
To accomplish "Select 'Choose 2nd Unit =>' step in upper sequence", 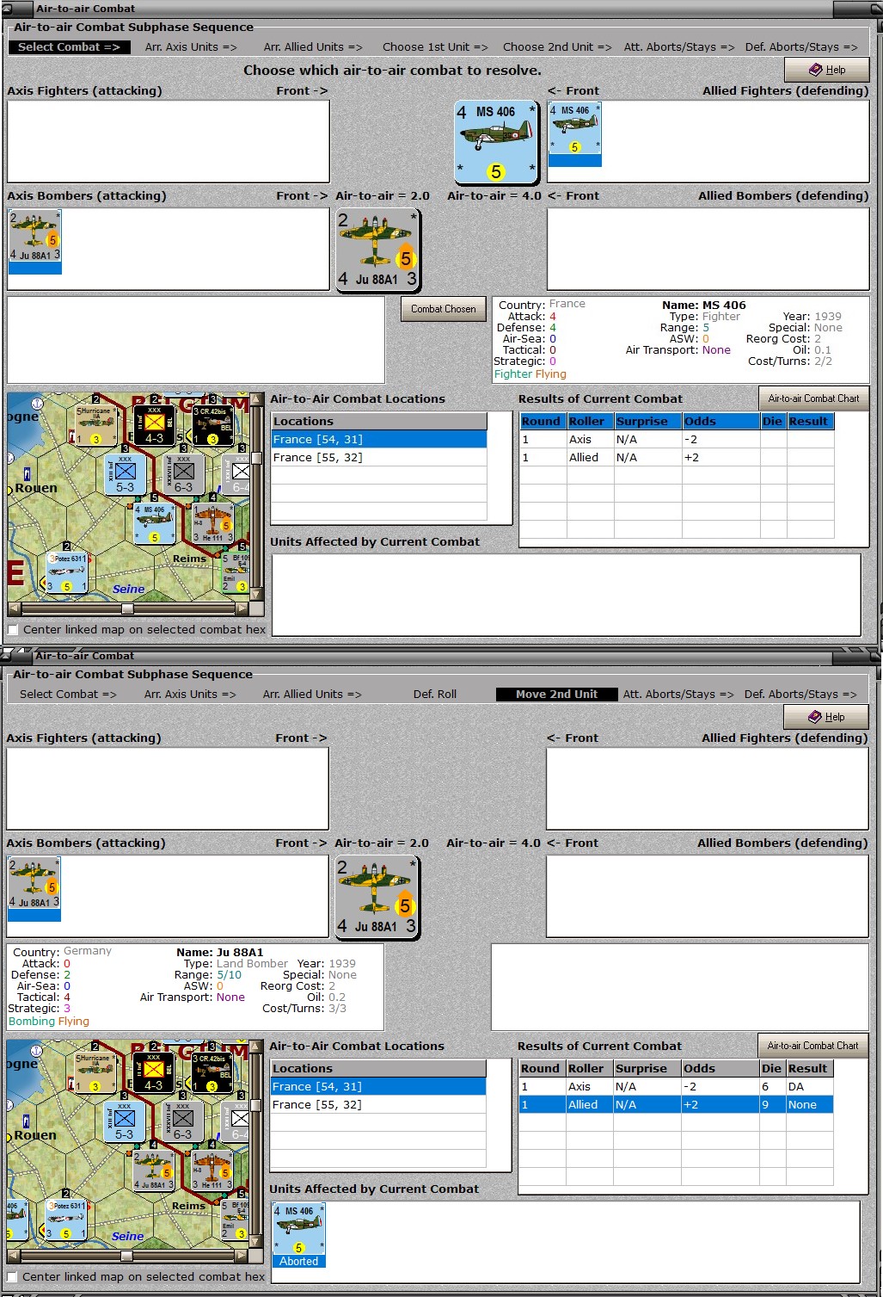I will coord(557,47).
